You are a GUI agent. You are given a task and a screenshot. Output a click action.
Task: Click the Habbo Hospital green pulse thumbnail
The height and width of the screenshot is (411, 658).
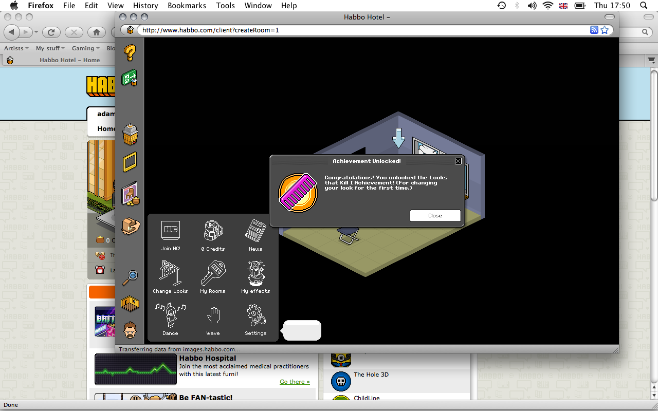(136, 369)
